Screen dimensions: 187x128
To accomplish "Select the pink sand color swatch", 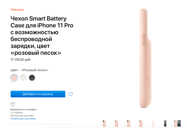I will (14, 78).
